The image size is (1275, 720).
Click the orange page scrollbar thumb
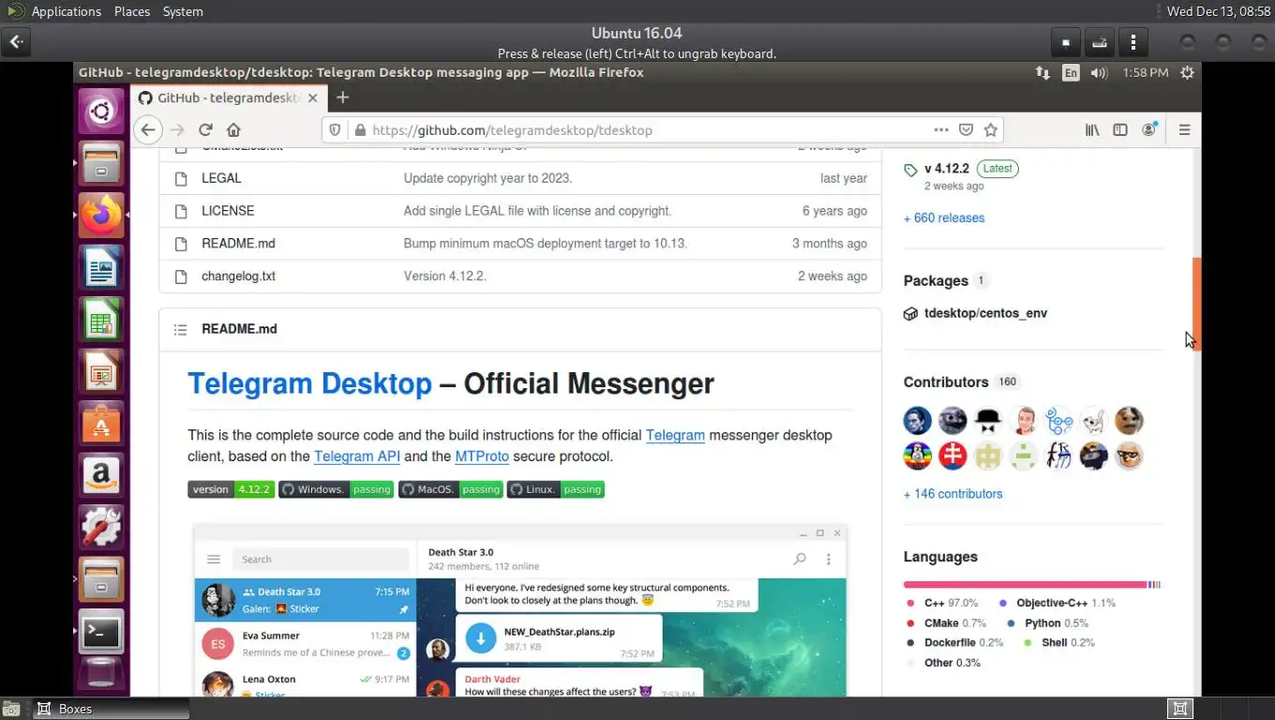(1196, 303)
